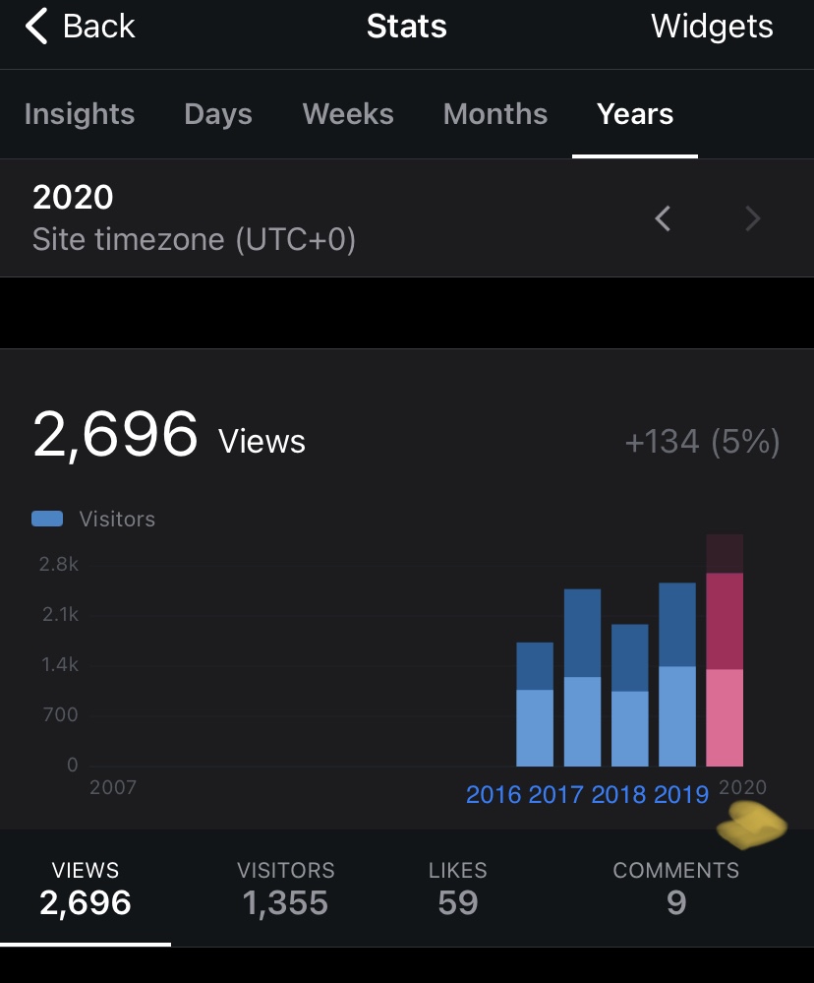
Task: Go to the previous year arrow
Action: click(x=663, y=218)
